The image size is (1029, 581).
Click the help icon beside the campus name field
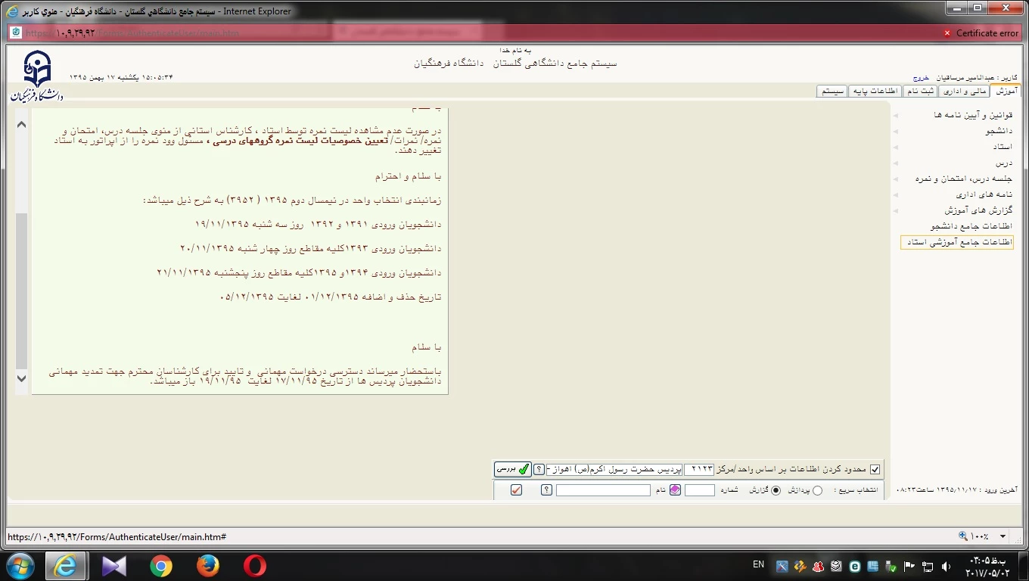tap(539, 469)
